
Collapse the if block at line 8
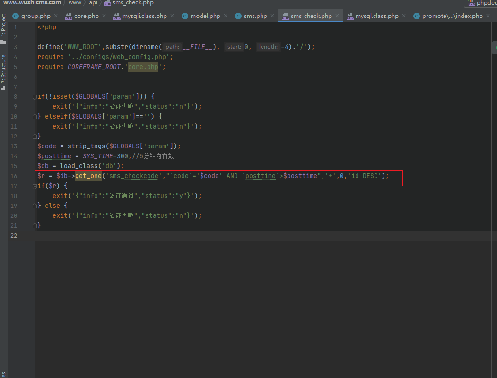[35, 97]
